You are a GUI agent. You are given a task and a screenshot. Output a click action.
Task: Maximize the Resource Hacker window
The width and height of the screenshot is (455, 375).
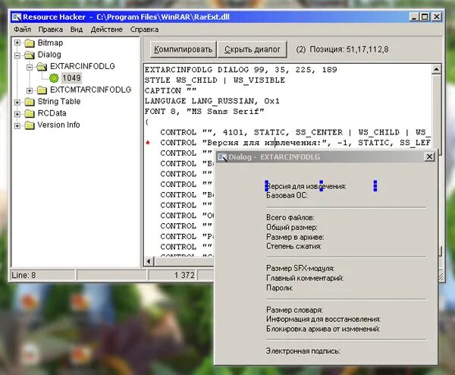425,17
